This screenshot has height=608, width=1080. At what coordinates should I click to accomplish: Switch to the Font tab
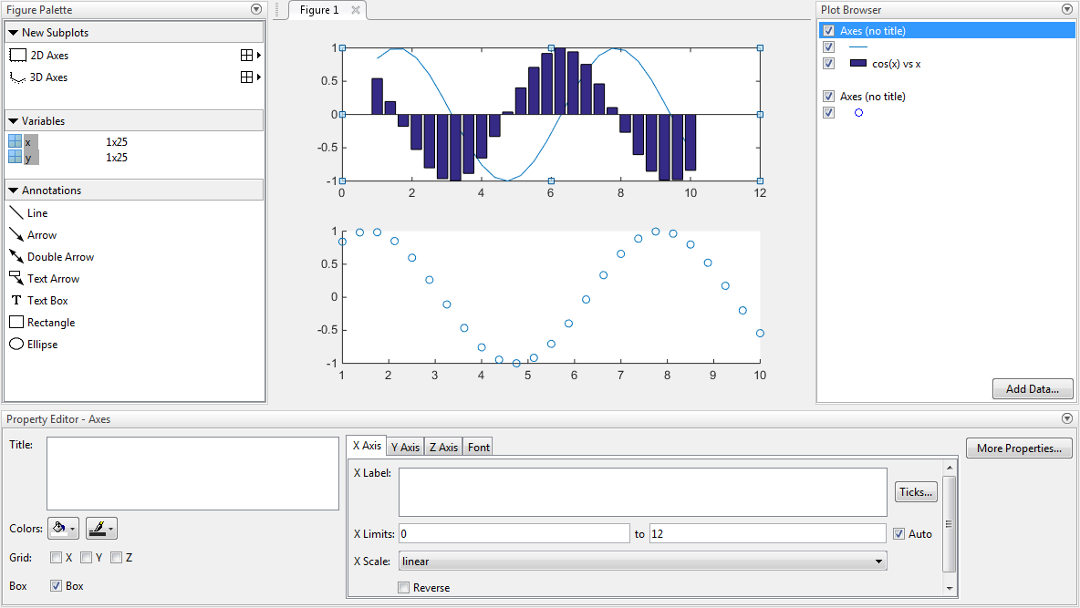[x=479, y=447]
